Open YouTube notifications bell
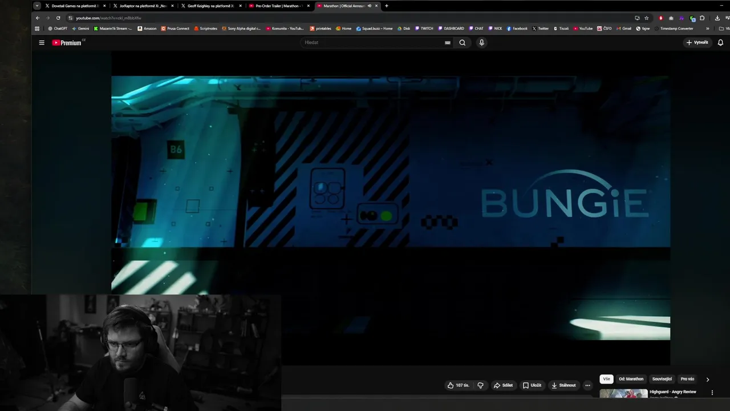730x411 pixels. (x=720, y=43)
